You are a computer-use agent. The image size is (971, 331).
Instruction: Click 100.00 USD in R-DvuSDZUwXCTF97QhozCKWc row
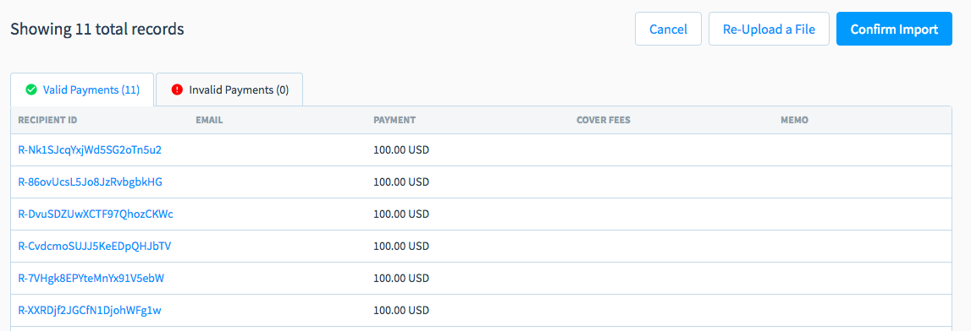tap(401, 214)
